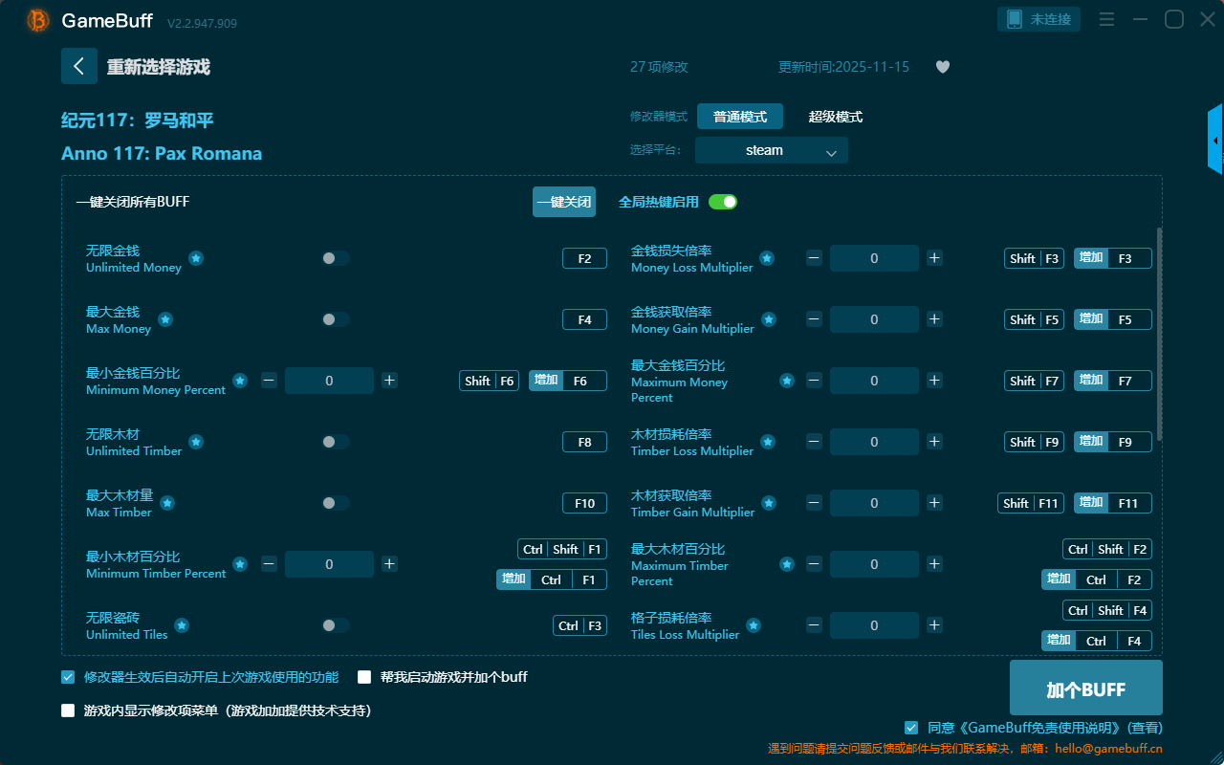Check the in-game cheat menu checkbox
This screenshot has width=1224, height=765.
(68, 710)
